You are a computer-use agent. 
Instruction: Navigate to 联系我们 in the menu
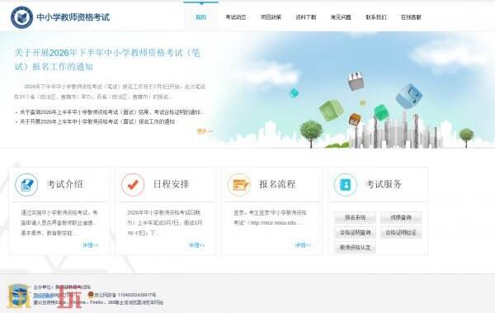[x=375, y=17]
